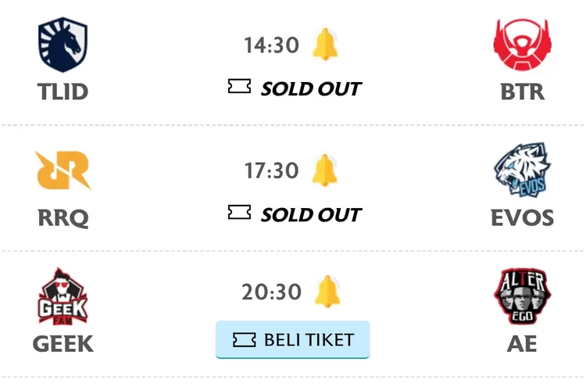The height and width of the screenshot is (391, 586).
Task: Toggle reminder bell for 17:30 match
Action: coord(326,170)
